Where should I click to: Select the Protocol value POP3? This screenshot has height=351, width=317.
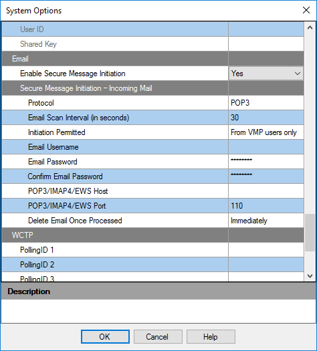click(266, 103)
